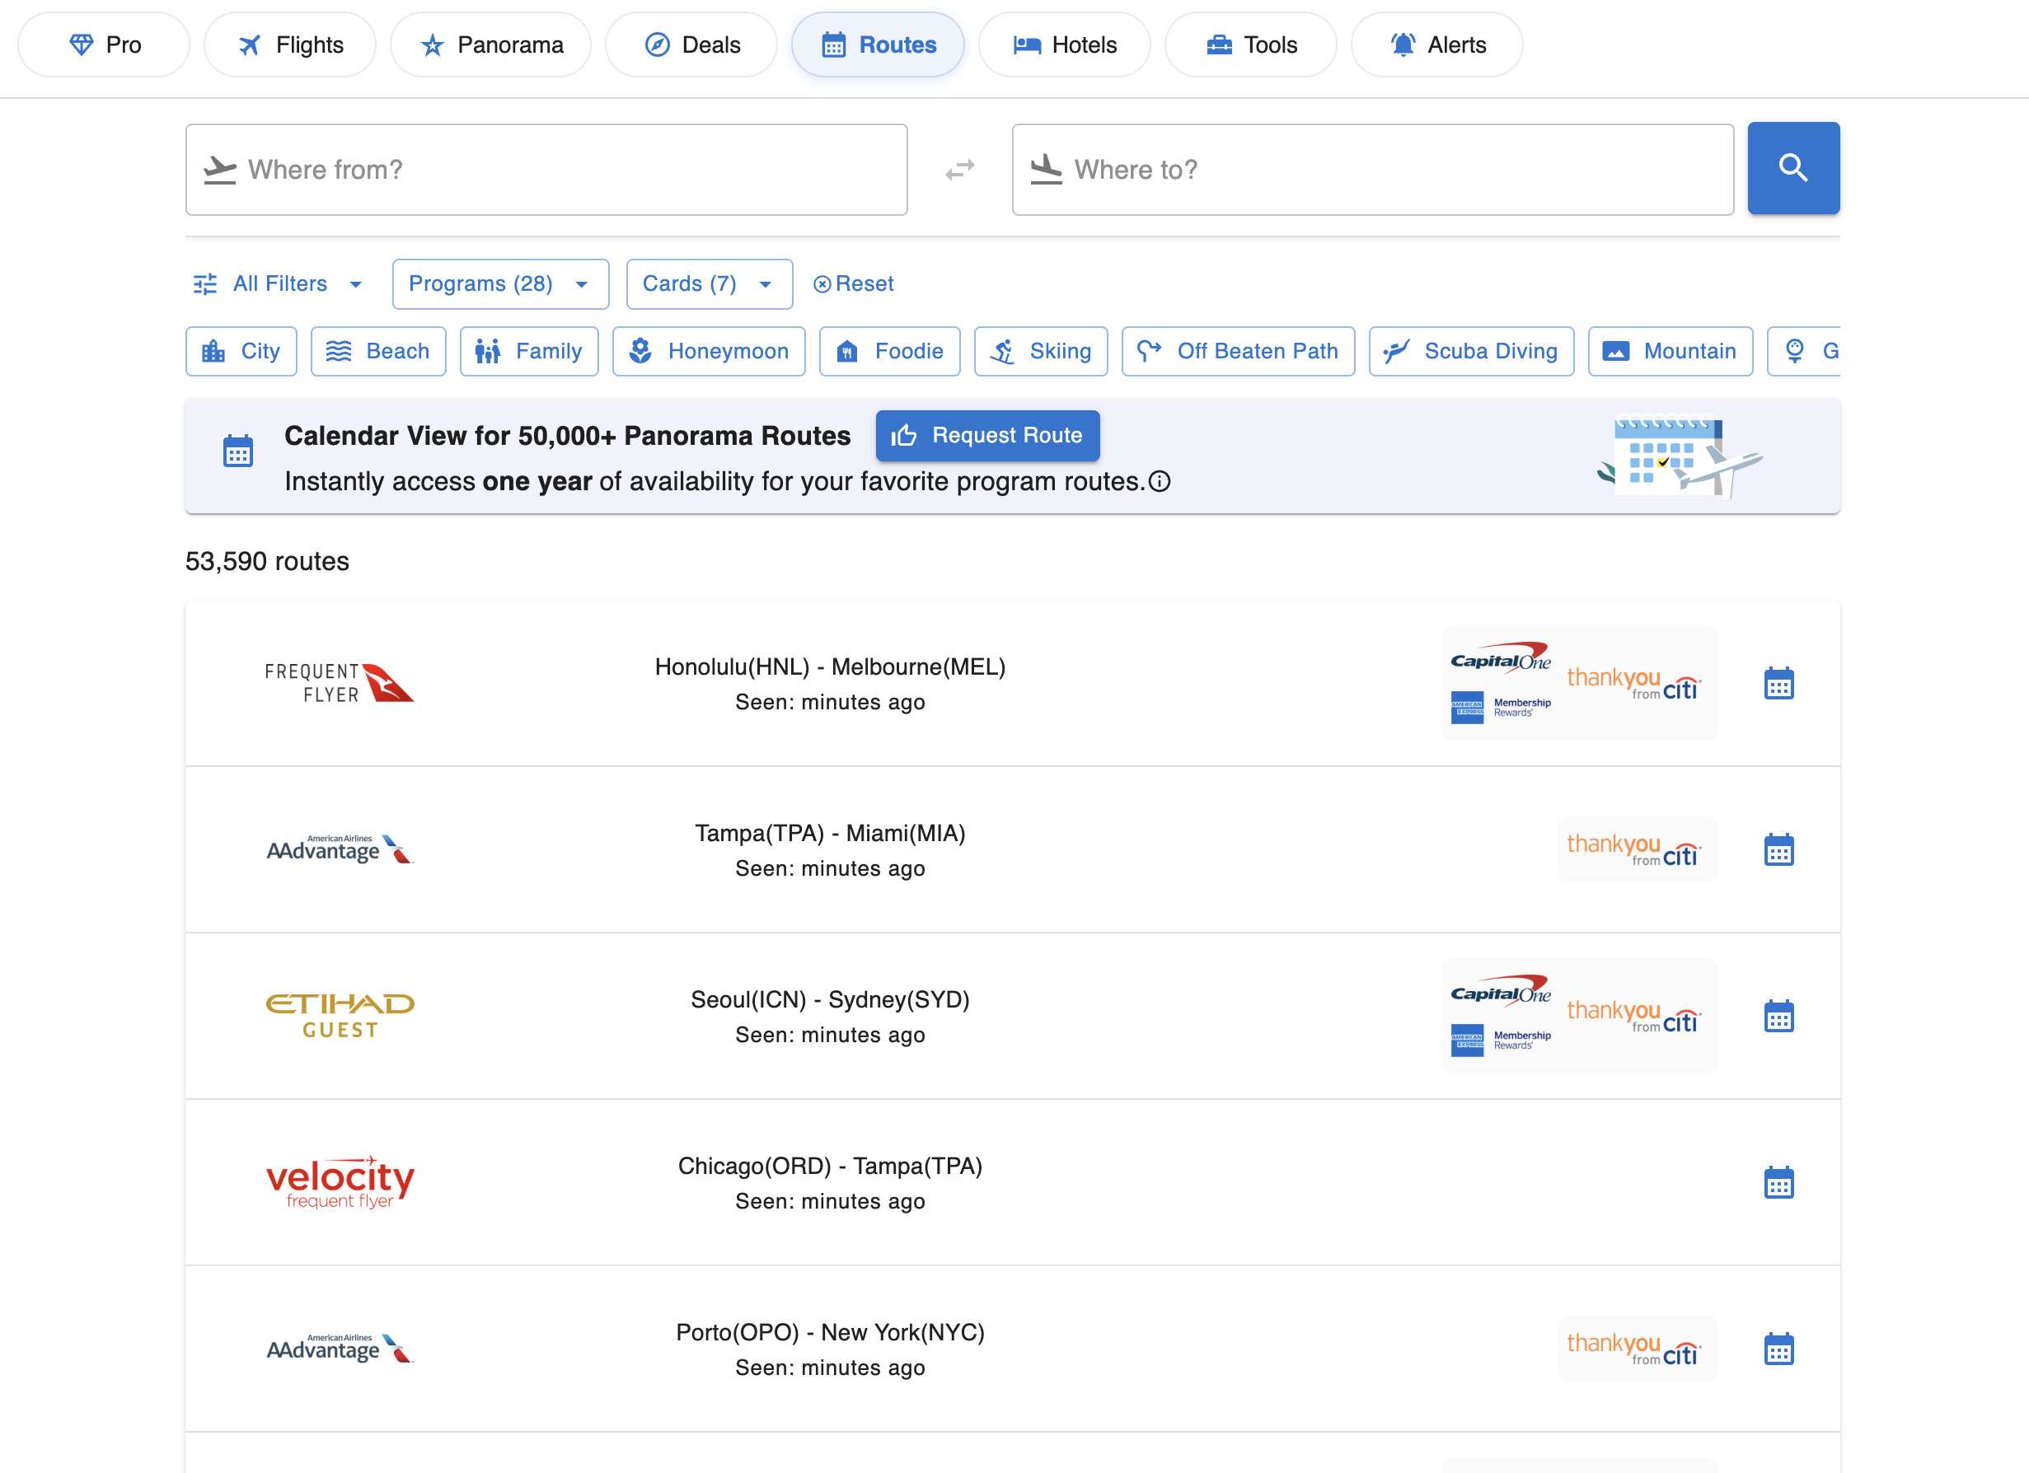Image resolution: width=2029 pixels, height=1473 pixels.
Task: Open the Deals tab
Action: 691,44
